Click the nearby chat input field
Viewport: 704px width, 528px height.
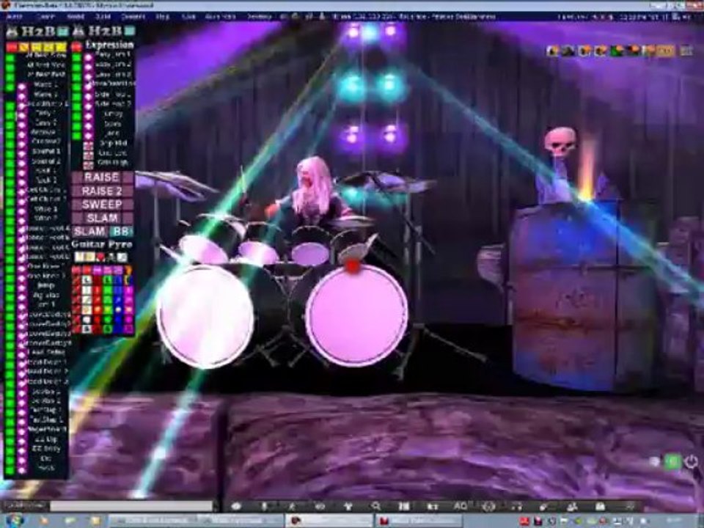[x=131, y=506]
